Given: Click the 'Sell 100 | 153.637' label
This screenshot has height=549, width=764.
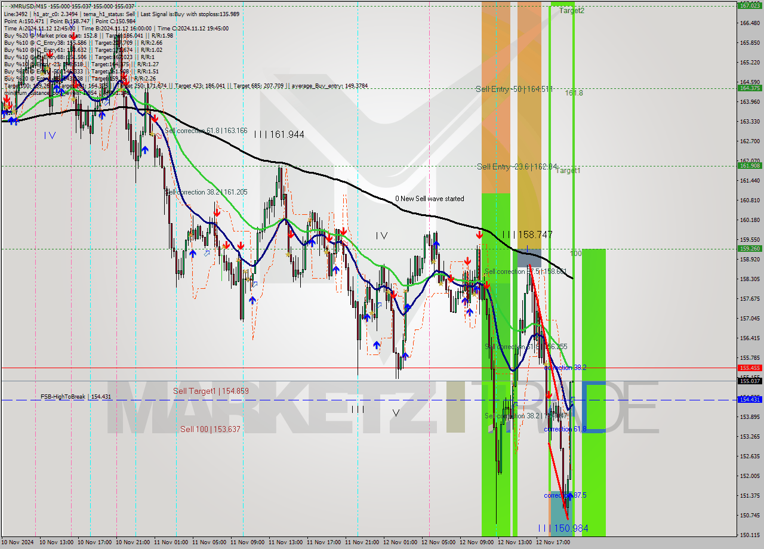Looking at the screenshot, I should click(210, 429).
